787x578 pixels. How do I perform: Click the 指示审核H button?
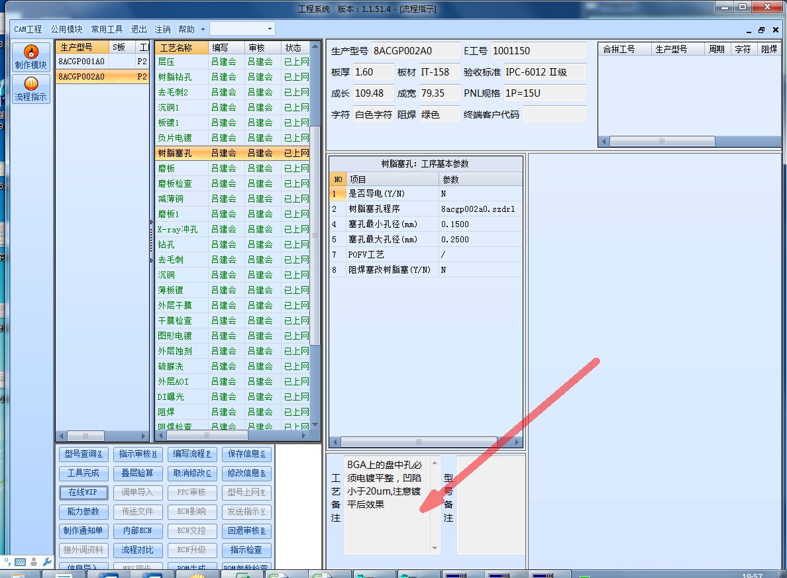pos(138,454)
